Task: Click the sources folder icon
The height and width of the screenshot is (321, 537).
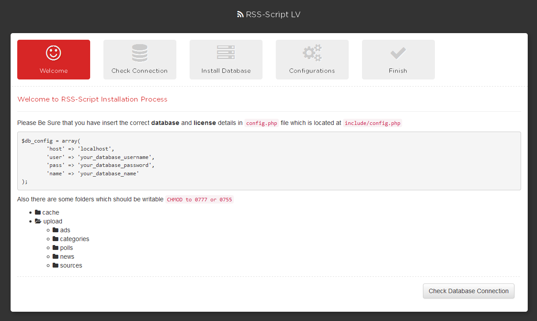Action: pos(56,265)
